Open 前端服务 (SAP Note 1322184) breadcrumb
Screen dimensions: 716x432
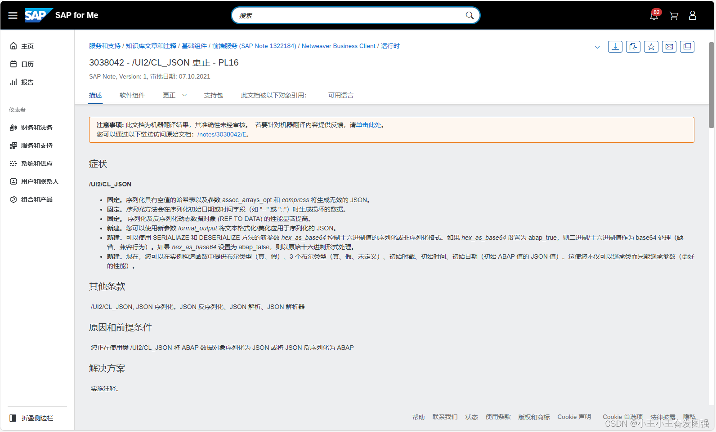click(254, 46)
